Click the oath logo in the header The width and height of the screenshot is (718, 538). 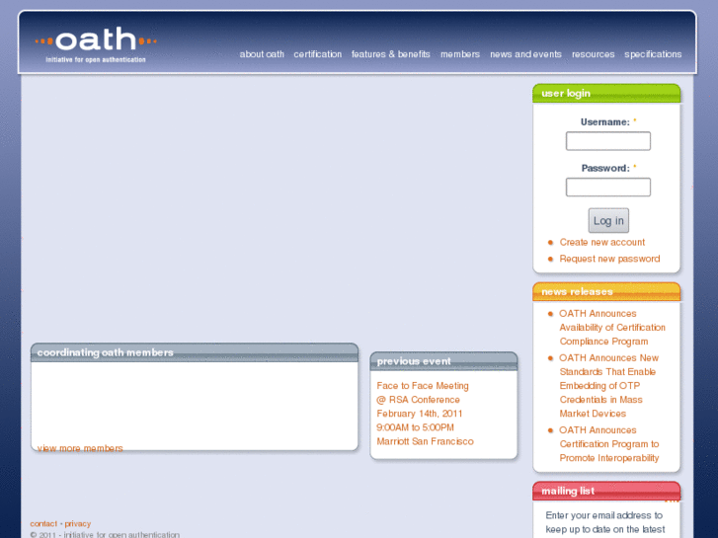(96, 44)
